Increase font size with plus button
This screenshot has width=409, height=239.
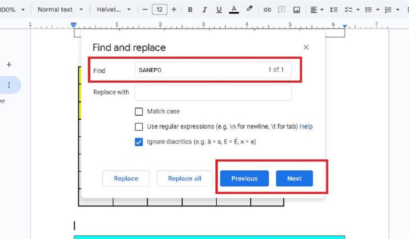[x=174, y=10]
